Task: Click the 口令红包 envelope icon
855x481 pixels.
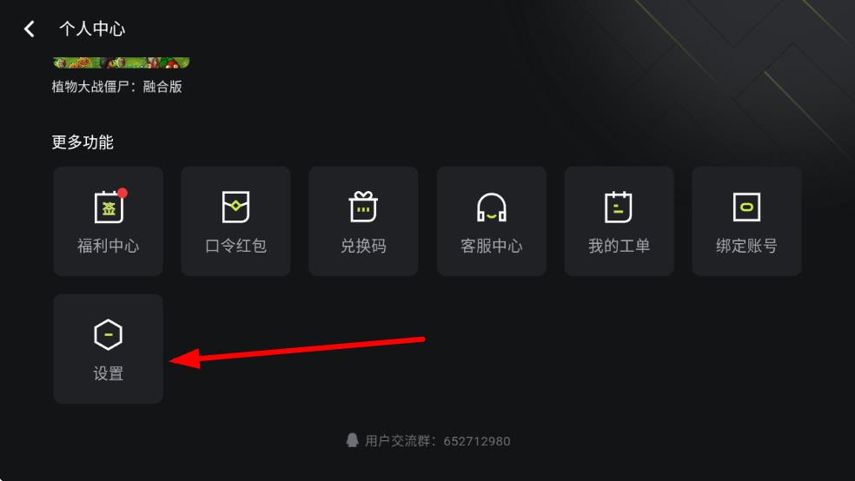Action: point(235,207)
